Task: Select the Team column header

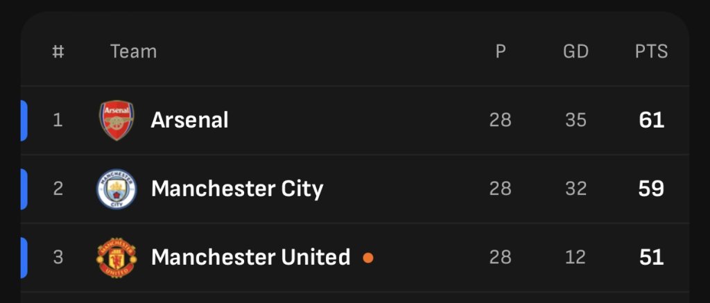Action: click(134, 51)
